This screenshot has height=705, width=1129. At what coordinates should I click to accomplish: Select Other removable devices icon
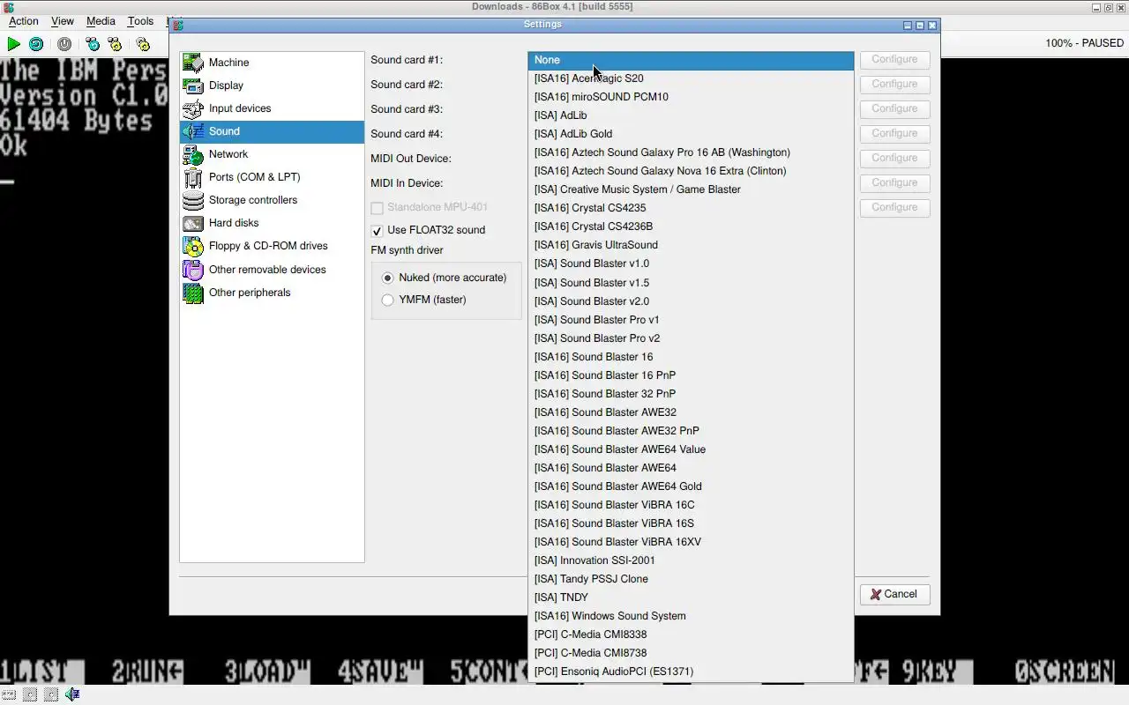[193, 270]
